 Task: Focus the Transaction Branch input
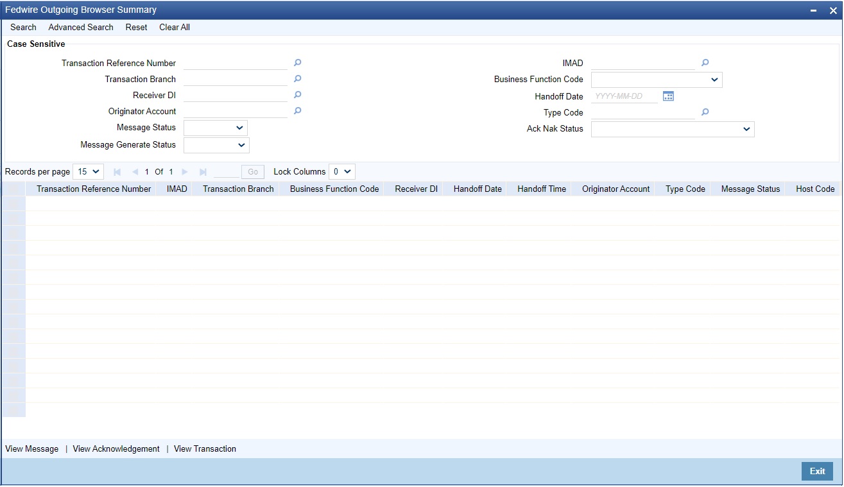tap(236, 79)
